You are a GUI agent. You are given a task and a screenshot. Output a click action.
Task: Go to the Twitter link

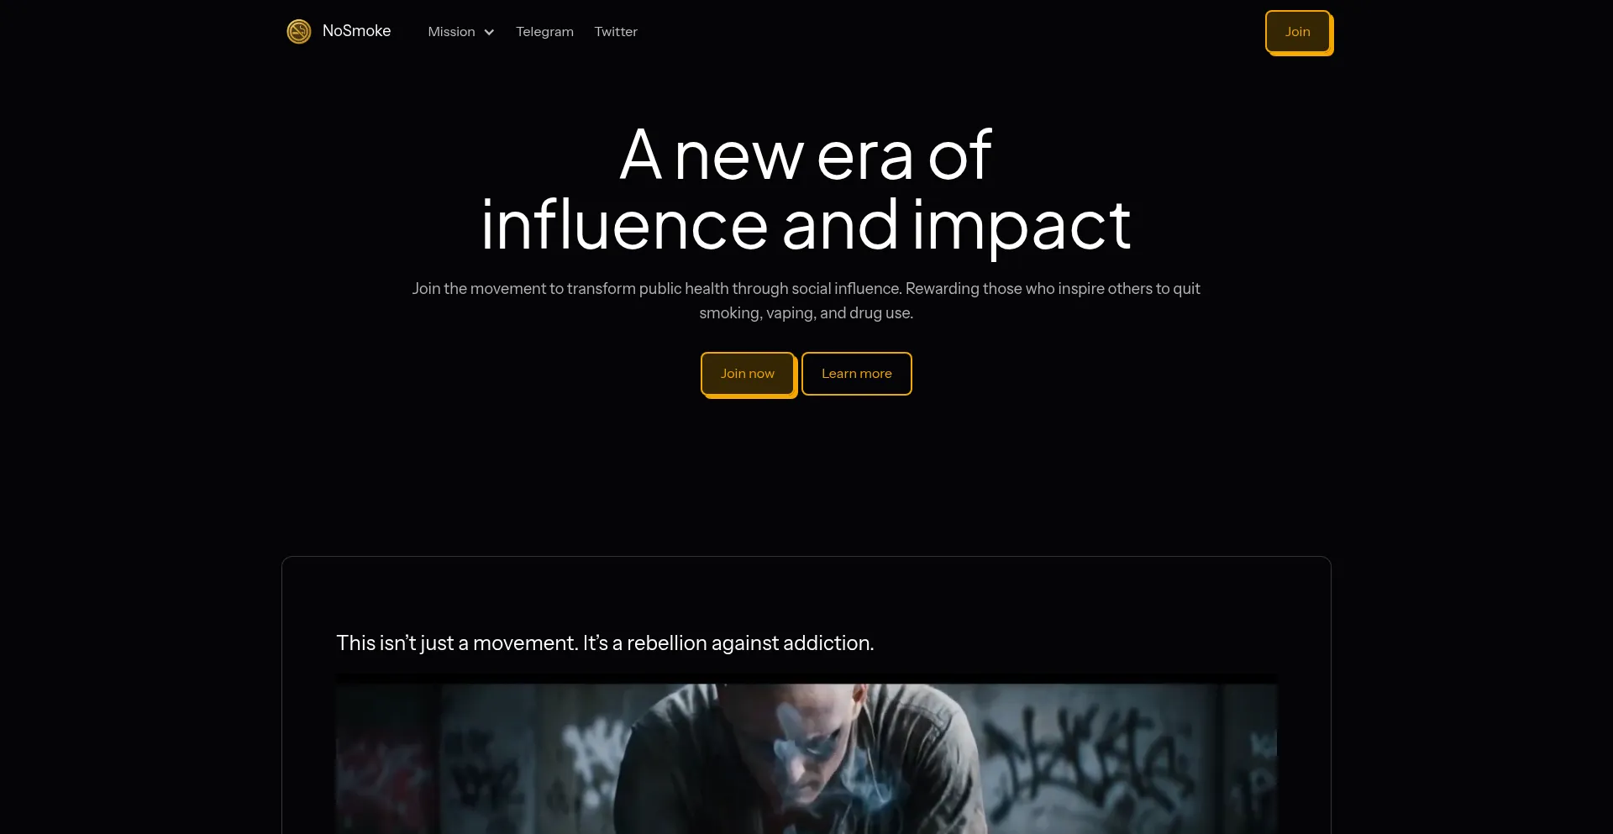tap(616, 32)
